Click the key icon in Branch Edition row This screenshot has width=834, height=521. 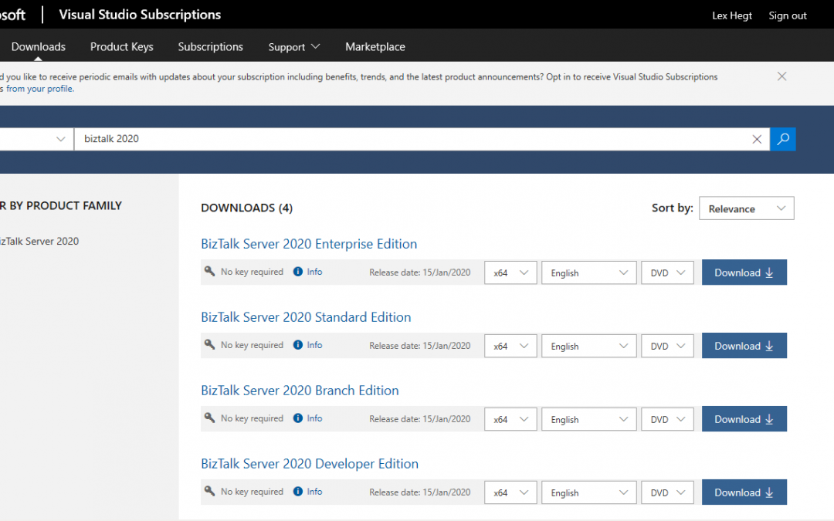[209, 418]
